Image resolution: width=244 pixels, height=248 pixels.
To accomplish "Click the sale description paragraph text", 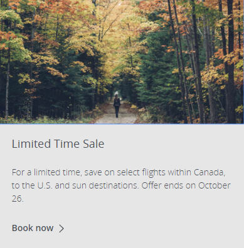I will click(x=121, y=185).
